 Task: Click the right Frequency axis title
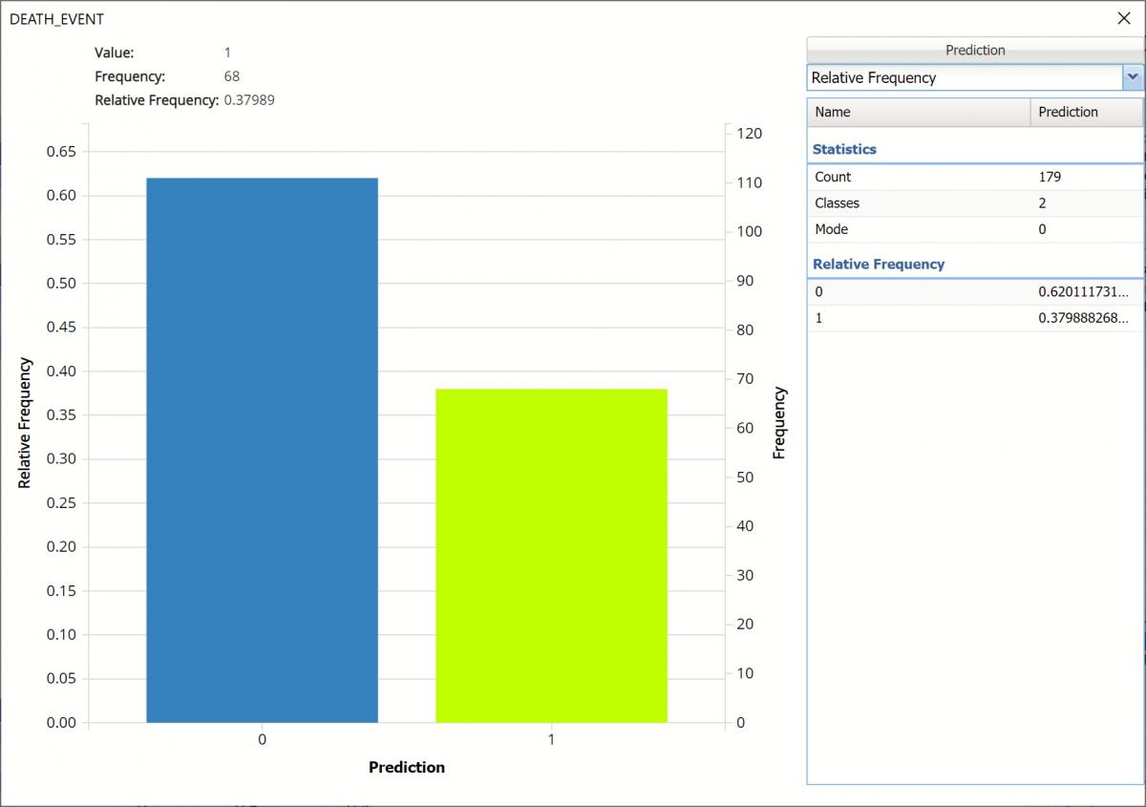[779, 423]
